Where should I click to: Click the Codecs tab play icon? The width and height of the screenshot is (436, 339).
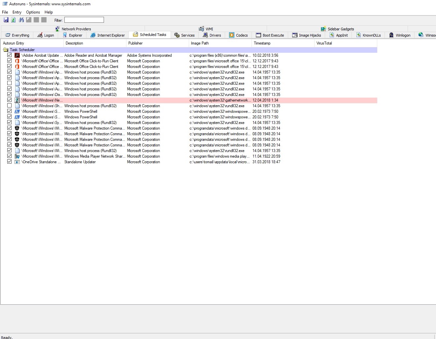click(x=232, y=35)
